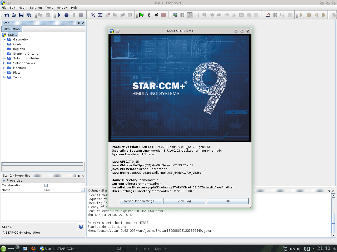
Task: Click the surface repair triangle icon
Action: click(93, 15)
